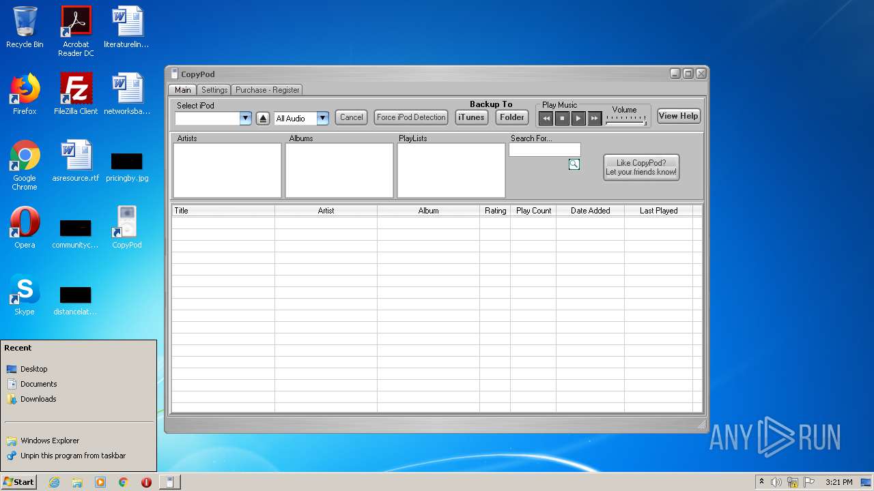The height and width of the screenshot is (491, 874).
Task: Click the taskbar clock showing 3:21 PM
Action: click(x=839, y=482)
